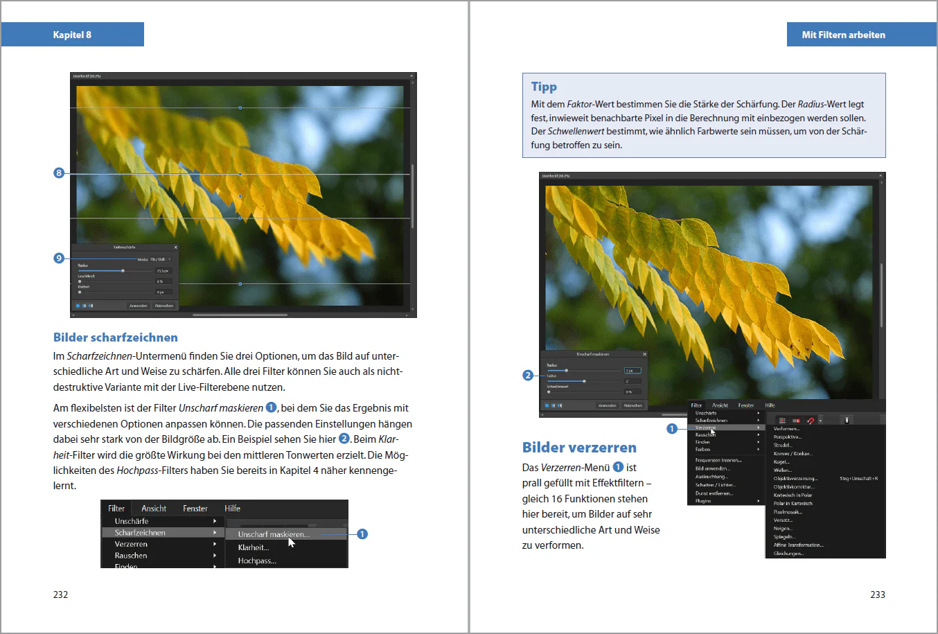Click the Radius slider handle in Tiefenschärfe
Image resolution: width=938 pixels, height=634 pixels.
(123, 271)
